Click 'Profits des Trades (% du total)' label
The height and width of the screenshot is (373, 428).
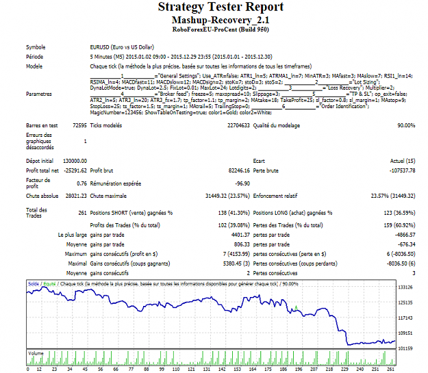tap(125, 225)
